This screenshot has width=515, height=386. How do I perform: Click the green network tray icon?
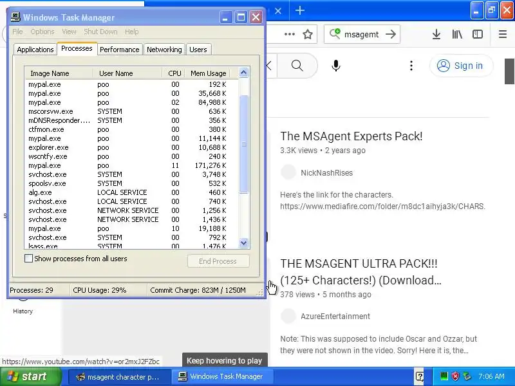(444, 376)
